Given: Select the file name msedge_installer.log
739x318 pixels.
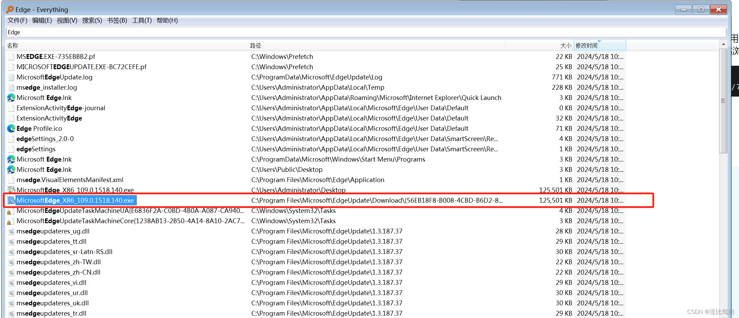Looking at the screenshot, I should (47, 88).
